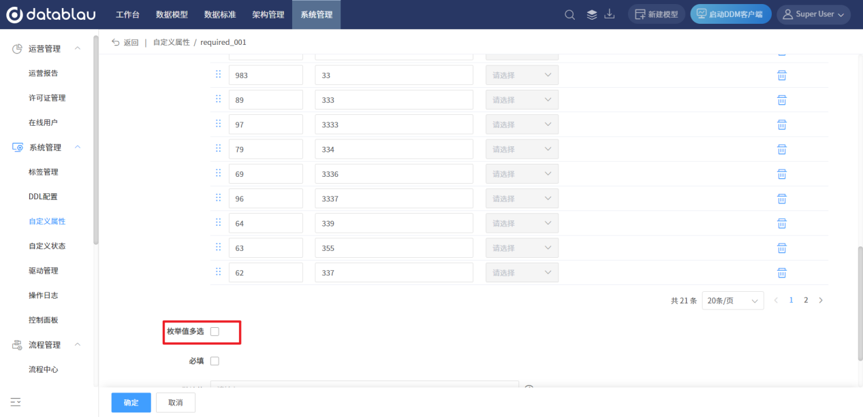
Task: Click the back arrow 返回
Action: (125, 42)
